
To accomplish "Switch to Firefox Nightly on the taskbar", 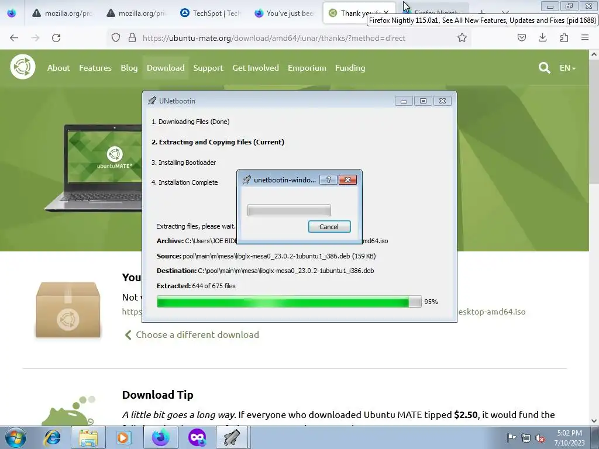I will pos(160,437).
